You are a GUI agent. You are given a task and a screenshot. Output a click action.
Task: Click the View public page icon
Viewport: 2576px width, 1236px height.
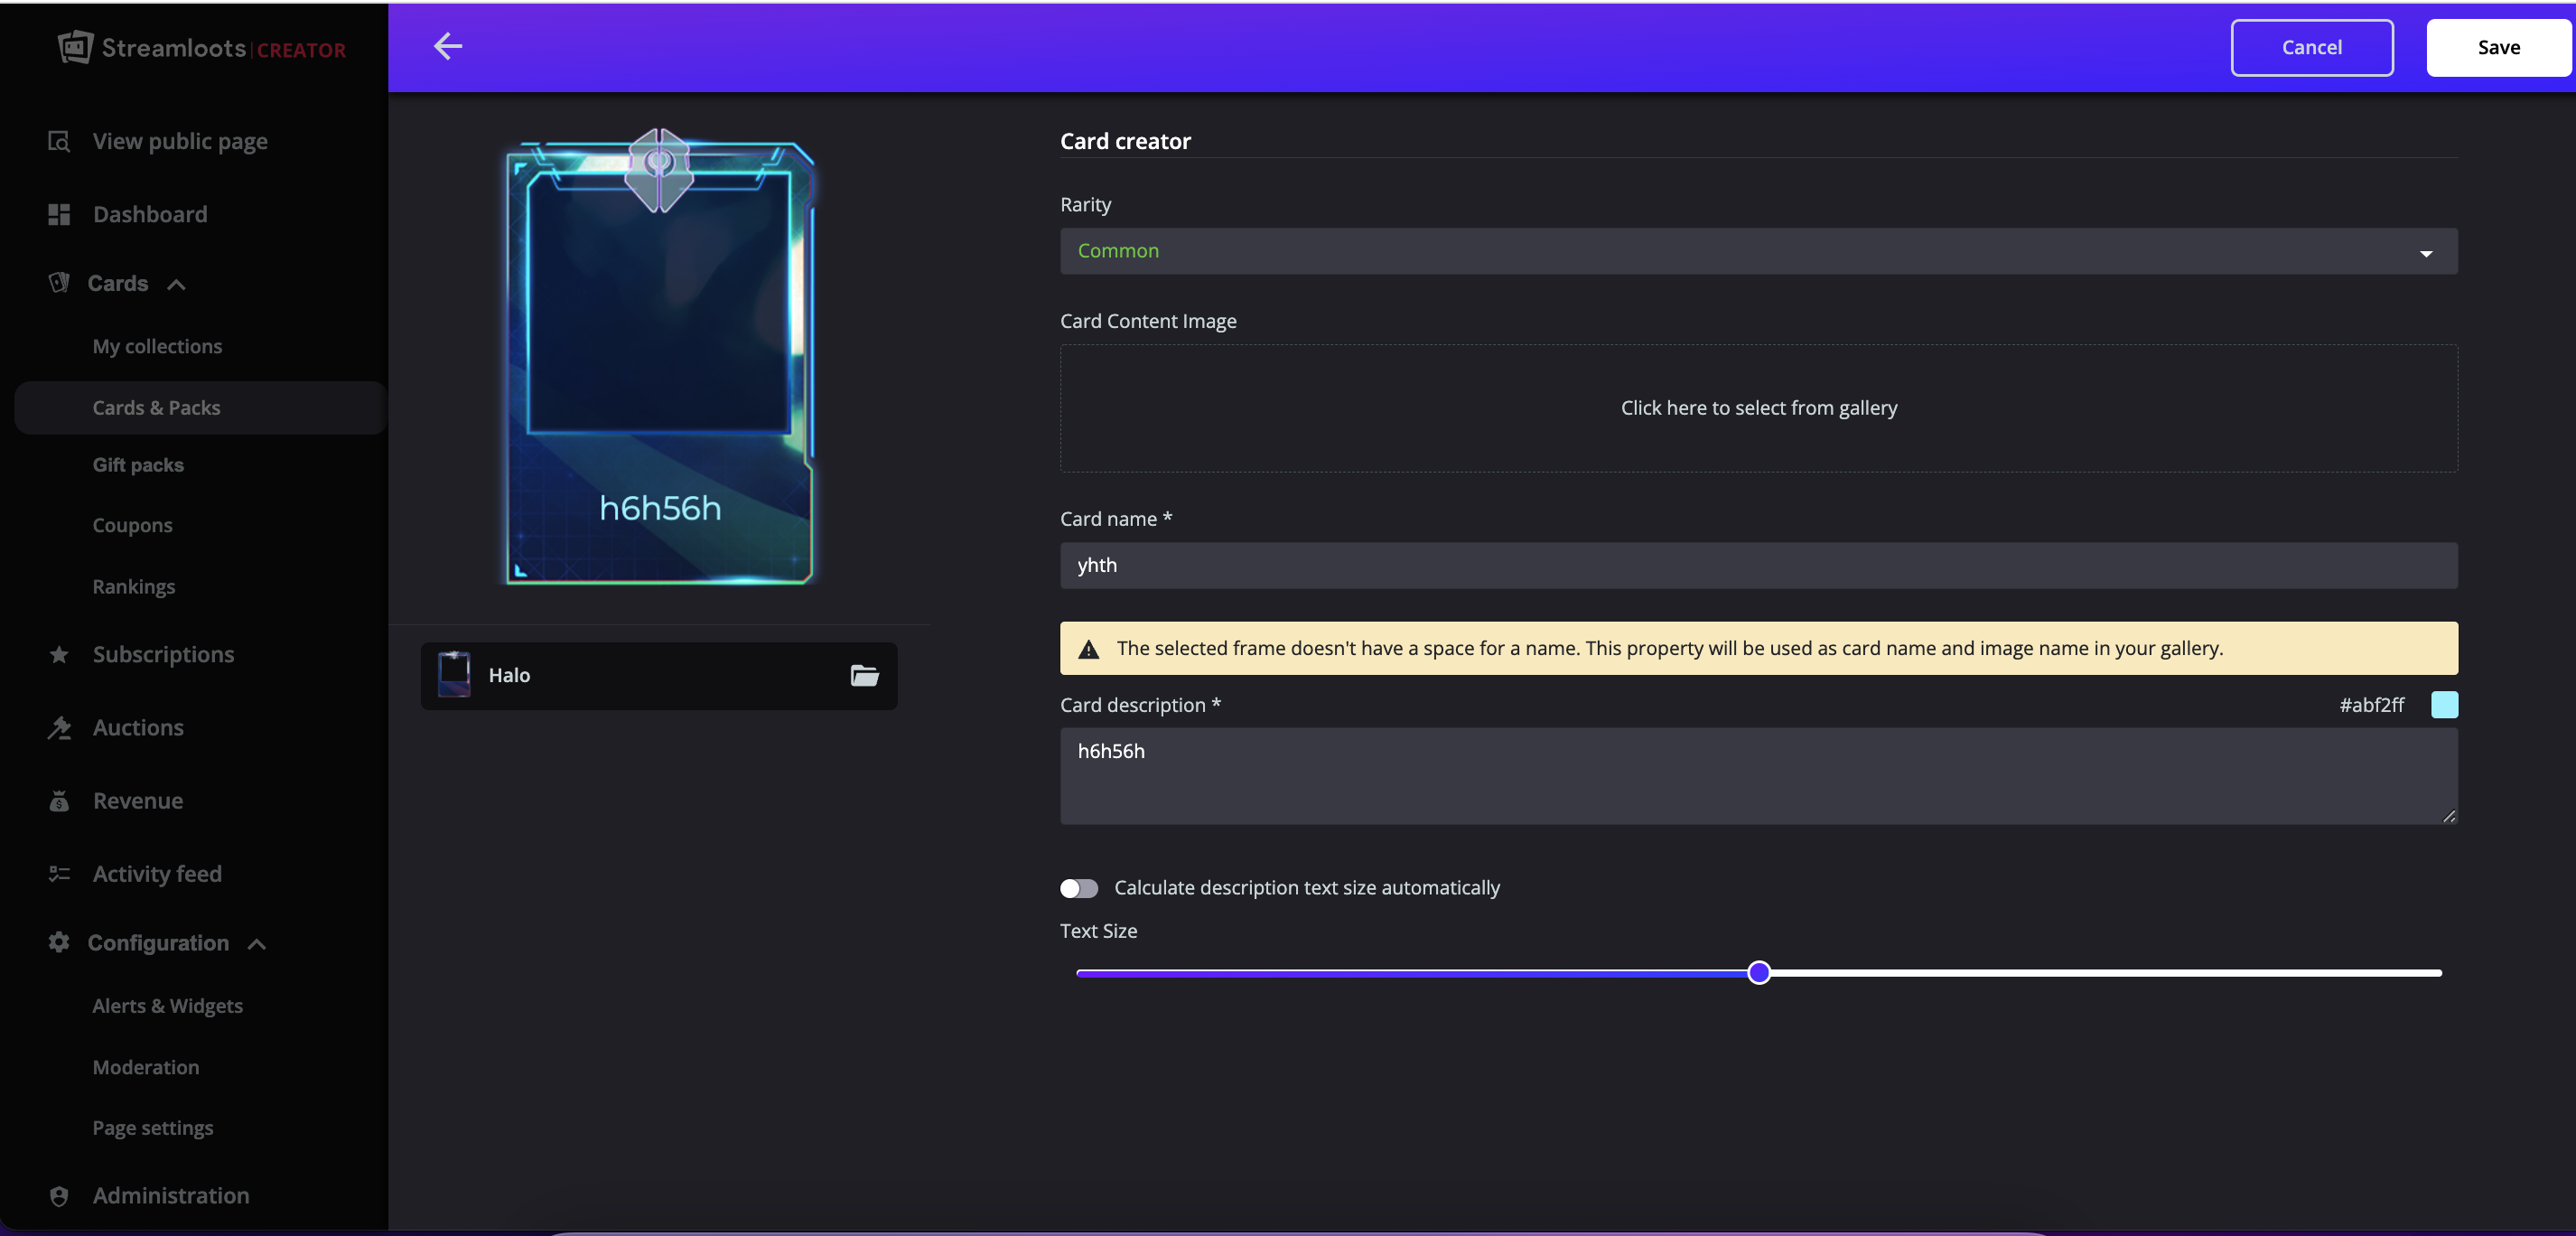point(59,141)
